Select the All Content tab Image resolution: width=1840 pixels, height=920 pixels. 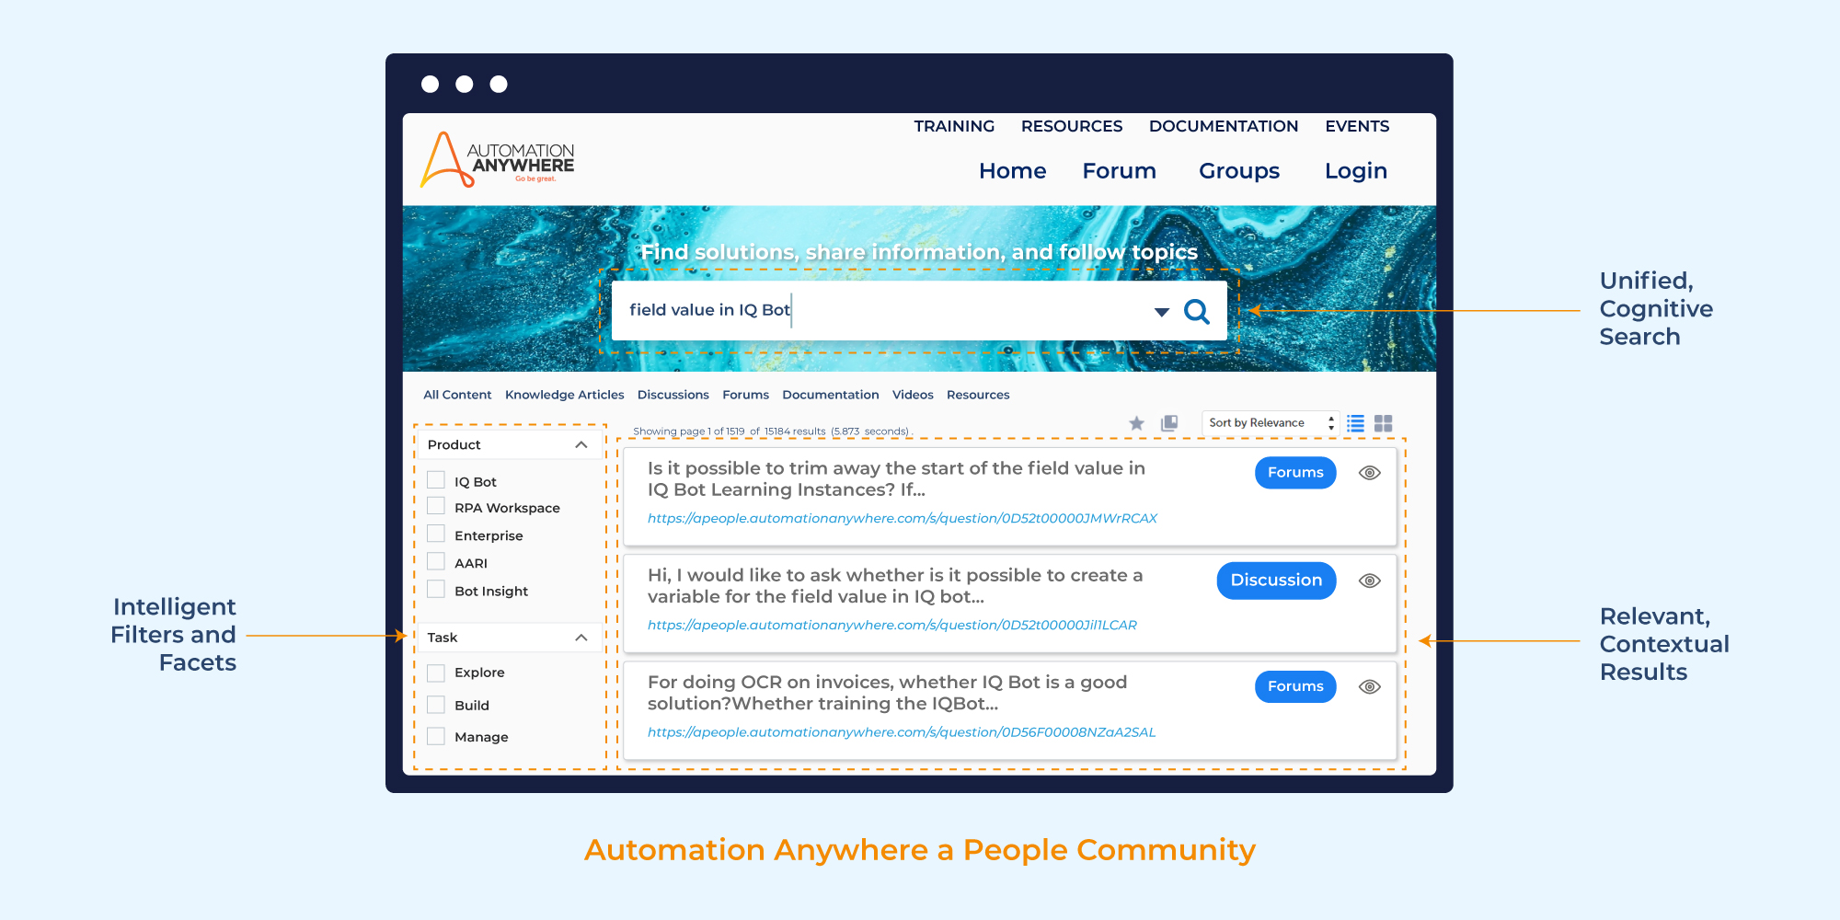(457, 395)
